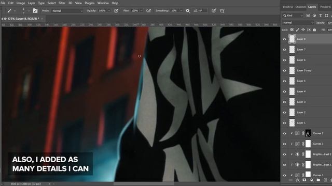This screenshot has width=332, height=186.
Task: Filter layers by pixel layers icon
Action: [x=308, y=16]
